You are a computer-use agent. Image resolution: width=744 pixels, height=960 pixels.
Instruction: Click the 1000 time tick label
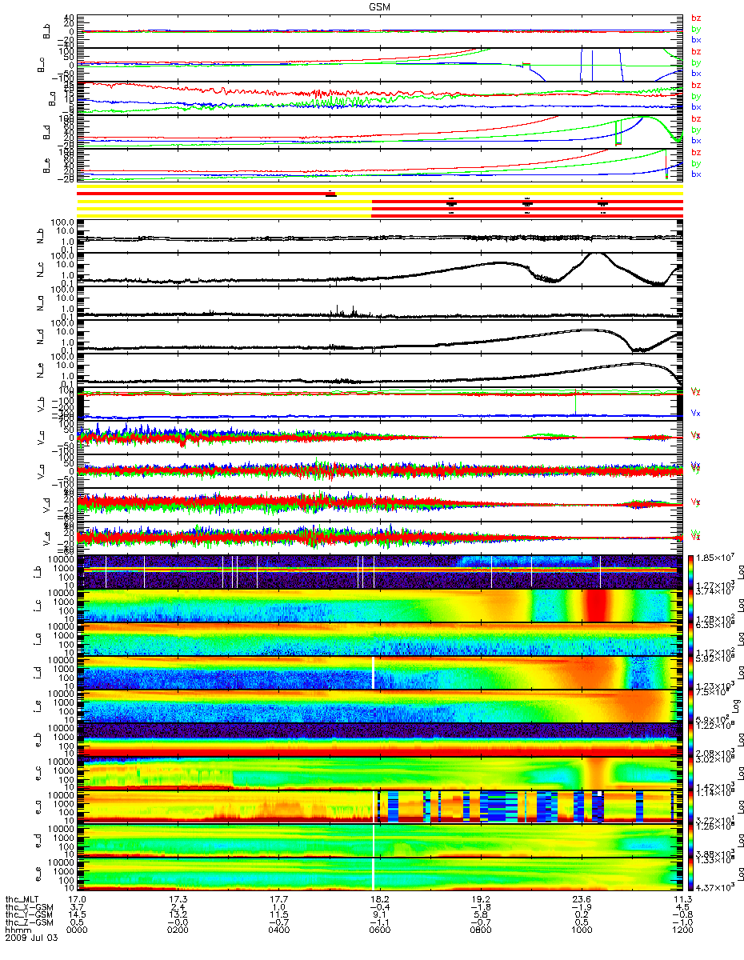click(581, 929)
